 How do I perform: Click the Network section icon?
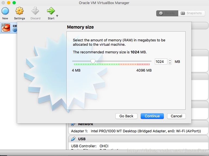73,124
